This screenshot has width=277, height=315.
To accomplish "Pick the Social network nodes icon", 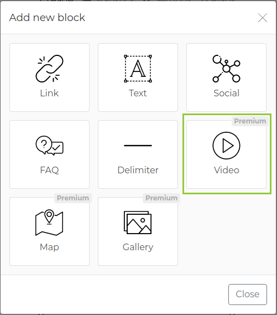I will 226,69.
